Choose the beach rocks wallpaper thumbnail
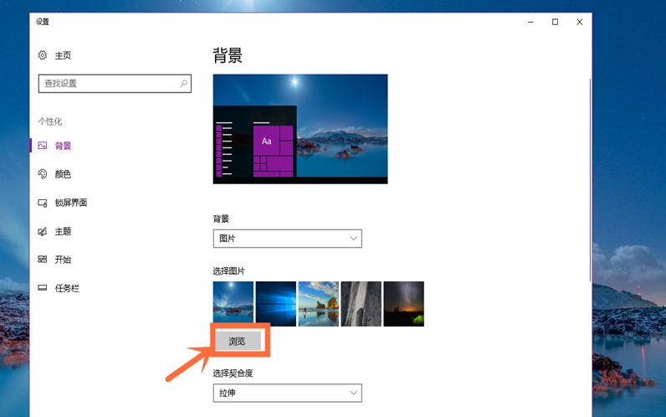The height and width of the screenshot is (417, 666). 319,304
